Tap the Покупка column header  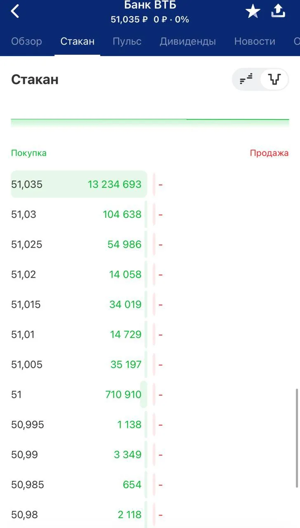pos(29,153)
